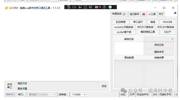Viewport: 180px width, 100px height.
Task: Expand the 115200 baud rate dropdown
Action: coord(78,95)
